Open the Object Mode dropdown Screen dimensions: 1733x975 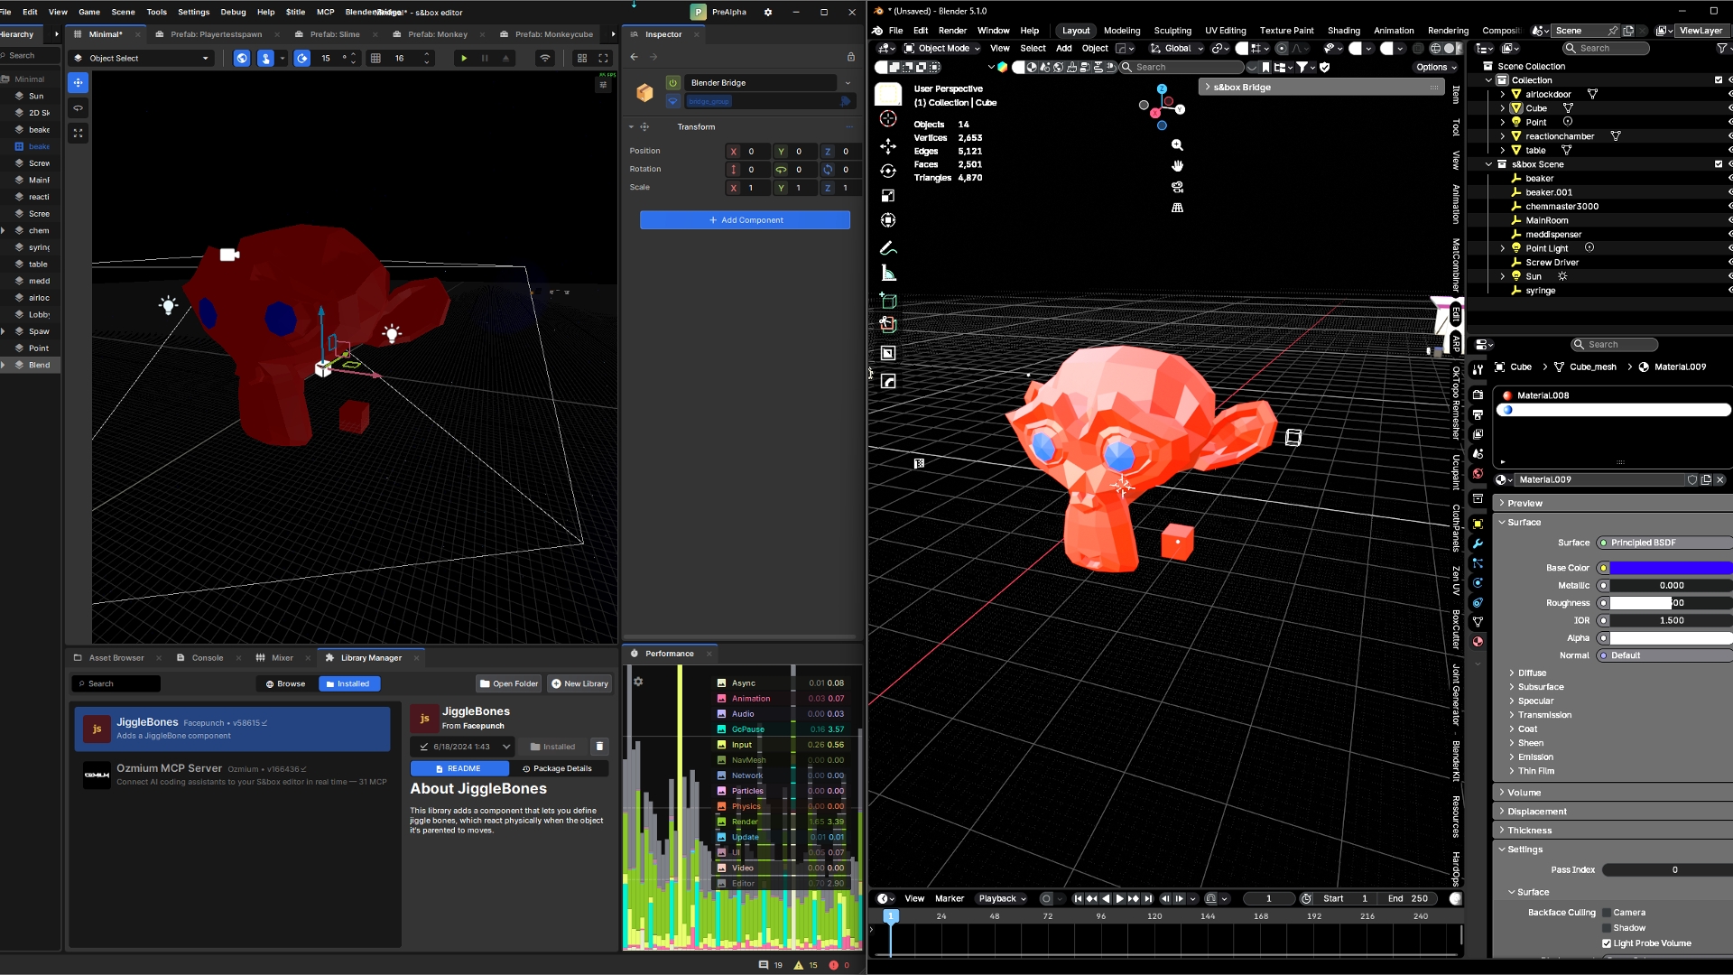pyautogui.click(x=942, y=49)
